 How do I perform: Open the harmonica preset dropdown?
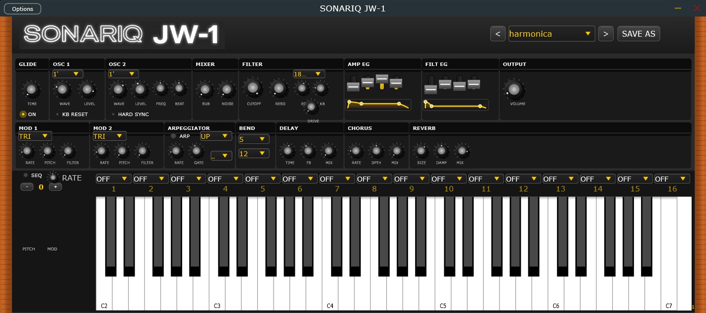pyautogui.click(x=552, y=34)
